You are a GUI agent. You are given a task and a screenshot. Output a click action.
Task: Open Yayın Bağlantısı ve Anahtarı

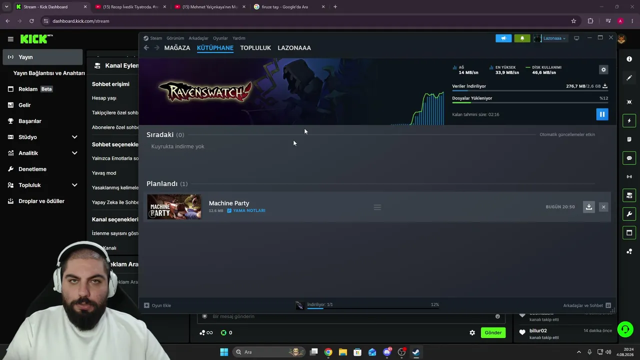coord(49,73)
